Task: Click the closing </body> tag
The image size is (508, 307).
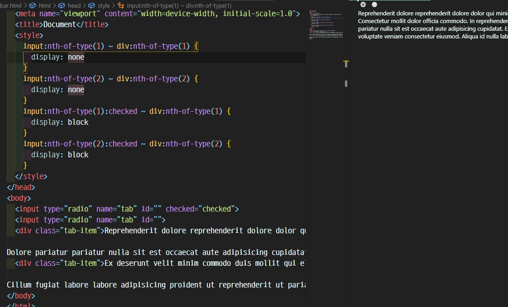Action: pyautogui.click(x=21, y=296)
